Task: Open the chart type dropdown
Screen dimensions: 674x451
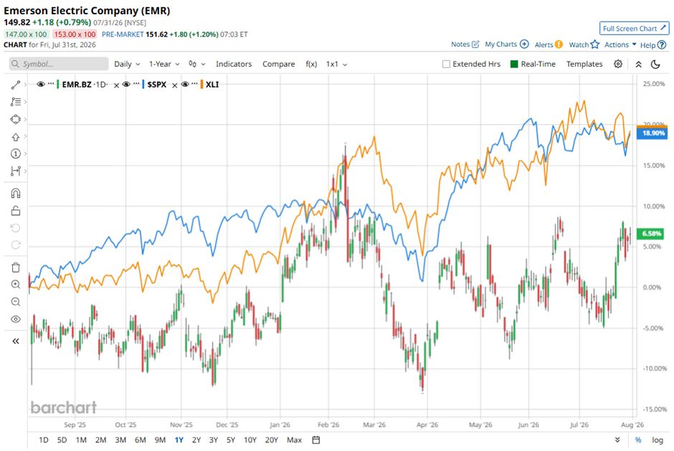Action: [x=197, y=64]
